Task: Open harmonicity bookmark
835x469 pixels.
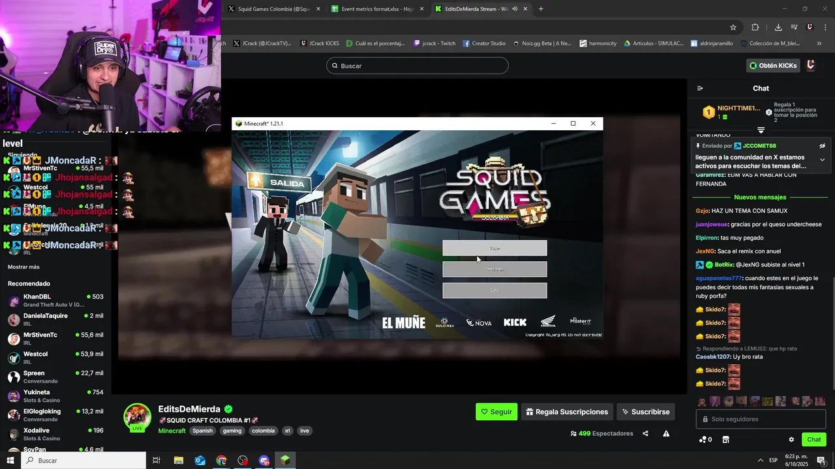Action: coord(598,44)
